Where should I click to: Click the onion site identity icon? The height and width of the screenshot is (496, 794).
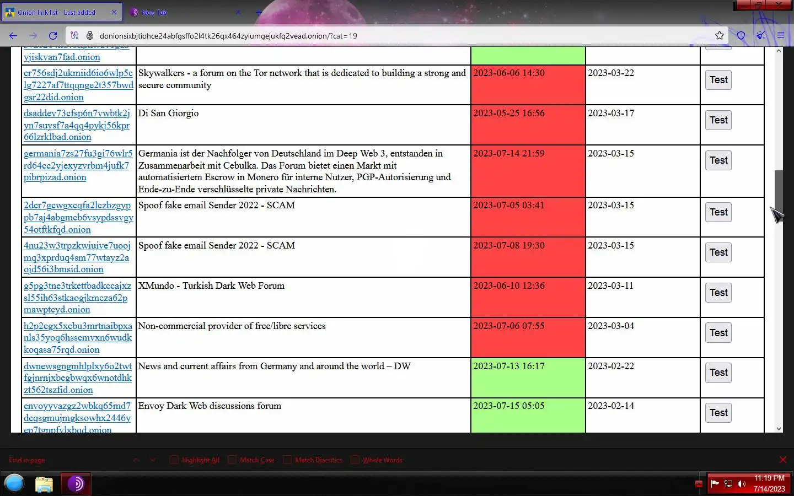point(90,36)
